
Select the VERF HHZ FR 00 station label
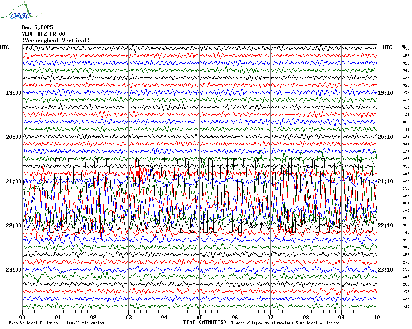coord(43,34)
